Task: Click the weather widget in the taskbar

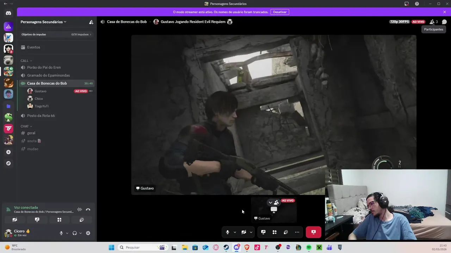Action: (x=15, y=247)
